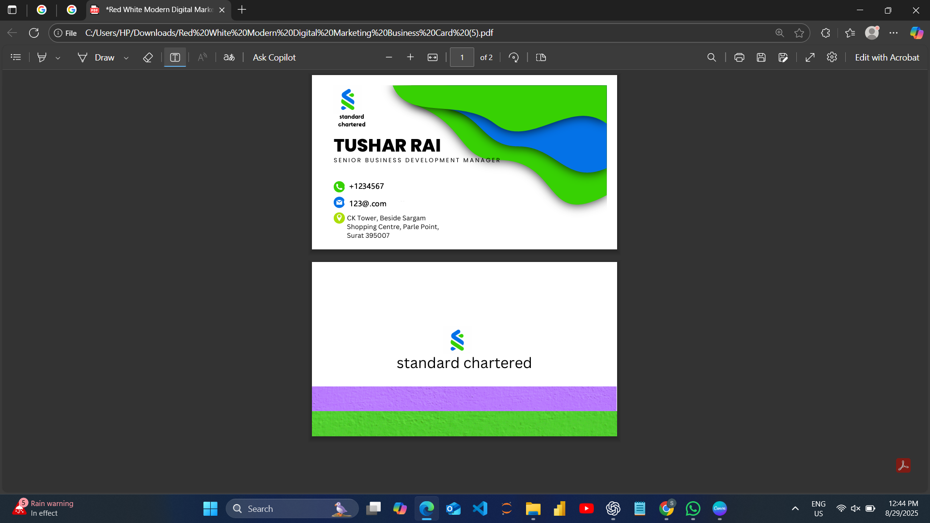Click the Save as icon
This screenshot has height=523, width=930.
tap(783, 57)
